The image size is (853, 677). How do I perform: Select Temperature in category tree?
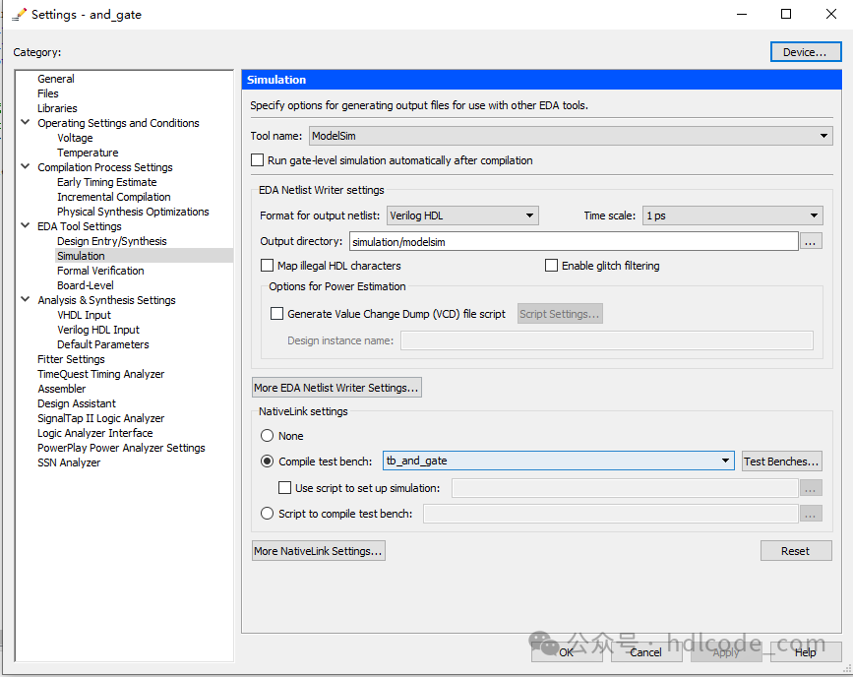(88, 153)
